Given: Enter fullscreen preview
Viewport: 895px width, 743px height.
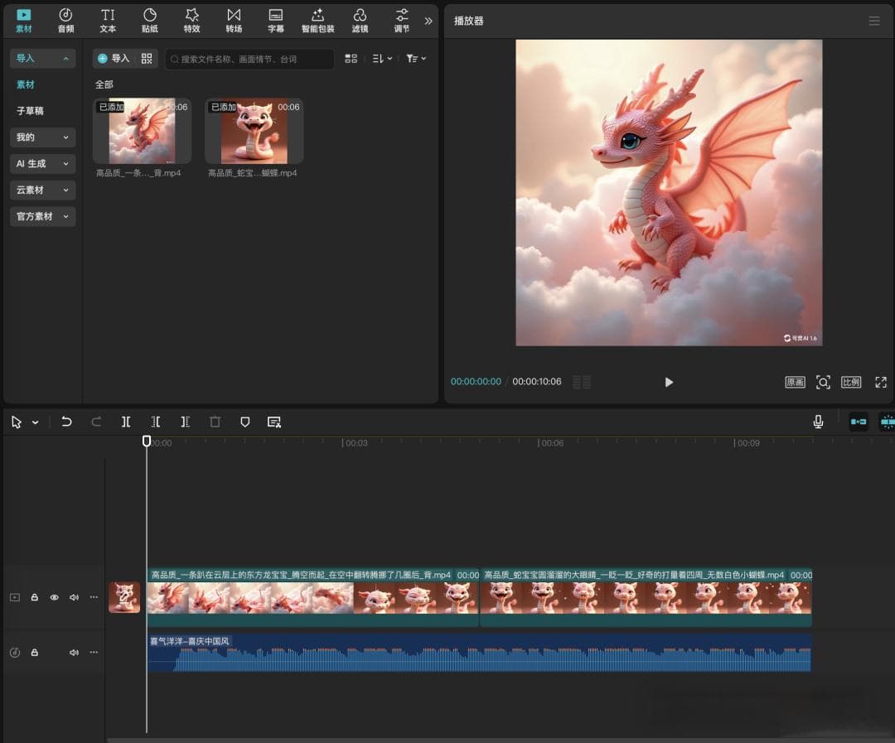Looking at the screenshot, I should point(881,382).
